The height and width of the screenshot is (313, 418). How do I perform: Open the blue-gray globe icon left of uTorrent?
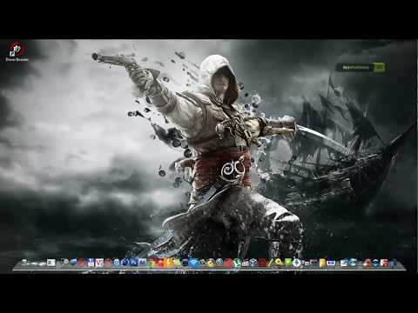coord(219,262)
